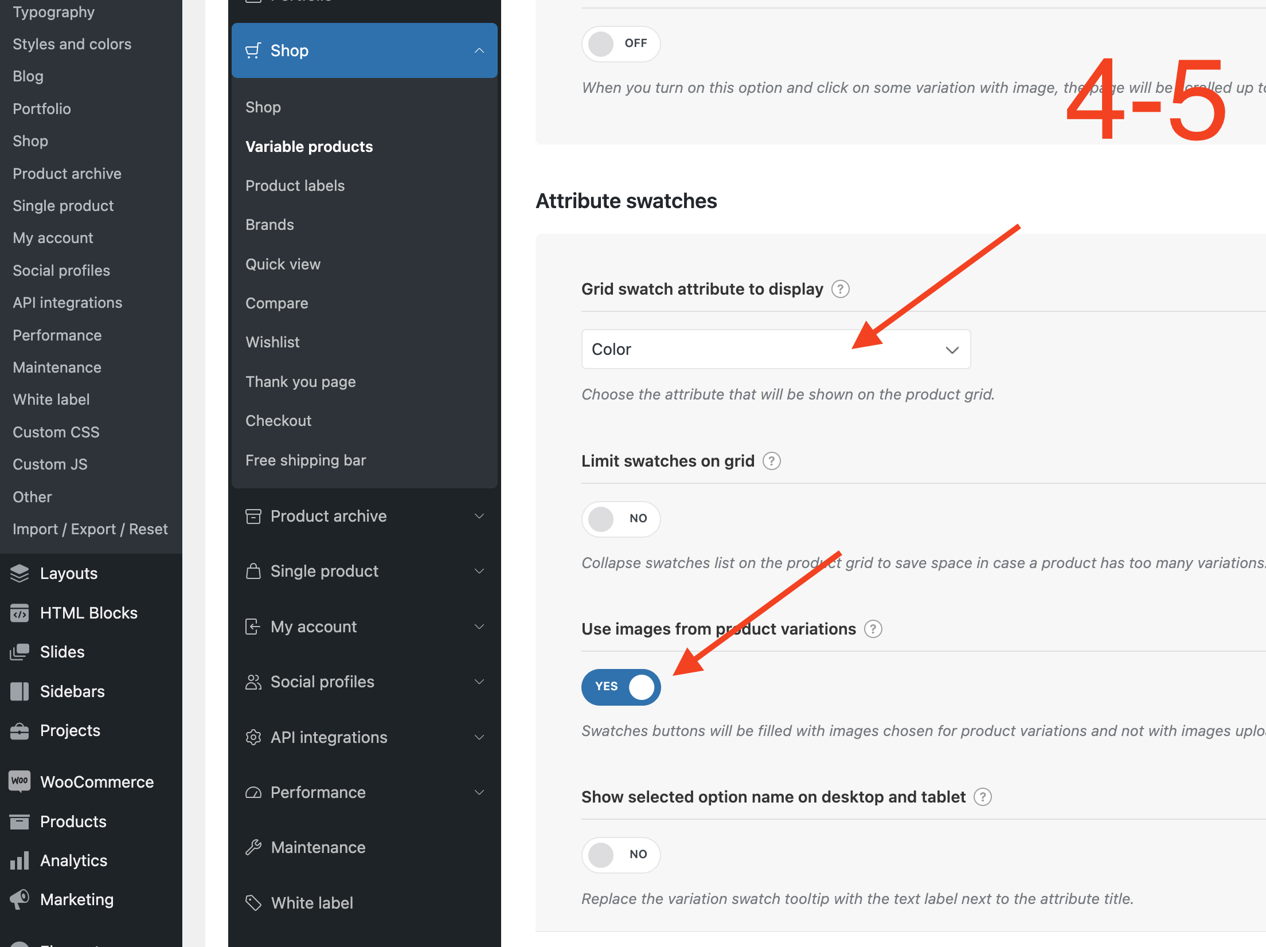Toggle Use images from product variations YES
Image resolution: width=1266 pixels, height=947 pixels.
click(x=620, y=686)
